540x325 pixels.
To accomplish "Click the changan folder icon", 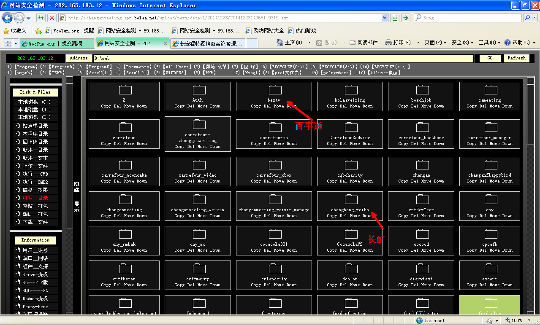I will pos(423,164).
